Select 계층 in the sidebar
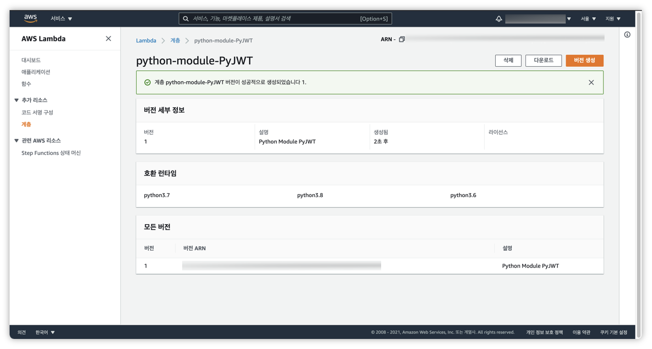Image resolution: width=652 pixels, height=349 pixels. [x=26, y=124]
